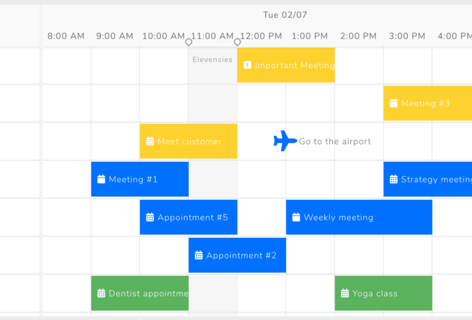Click the calendar icon on Appointment #5

[150, 217]
